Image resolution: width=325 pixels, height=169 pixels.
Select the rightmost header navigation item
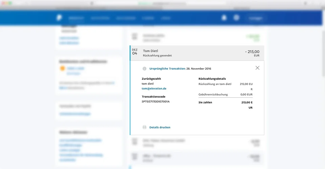166,18
